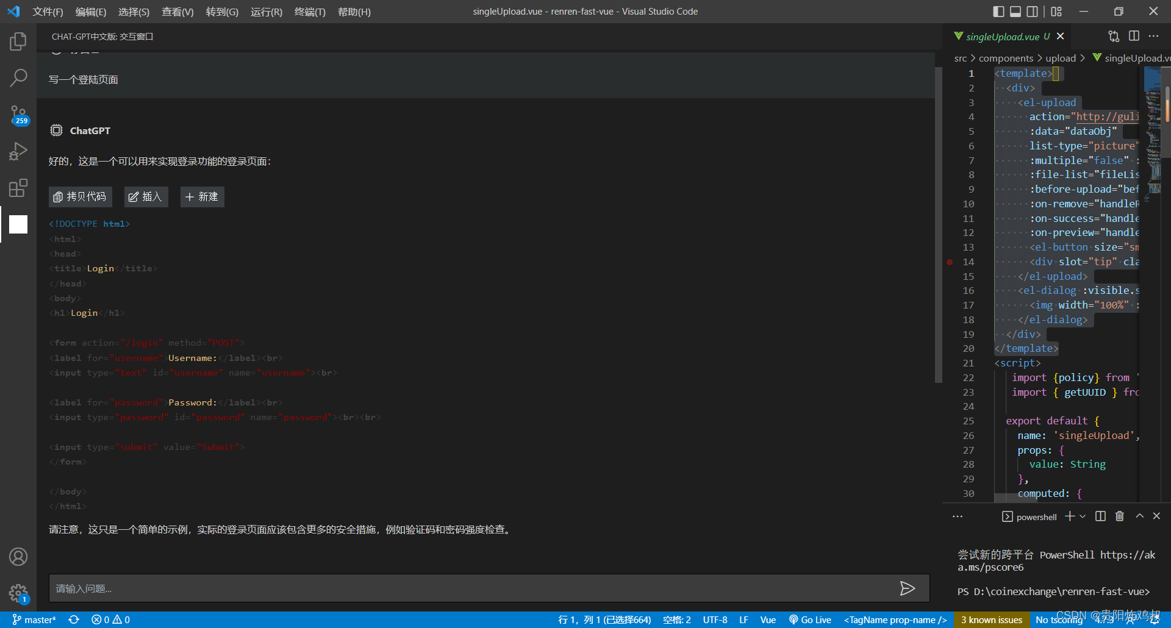Click the chat panel vertical scrollbar

pyautogui.click(x=939, y=225)
